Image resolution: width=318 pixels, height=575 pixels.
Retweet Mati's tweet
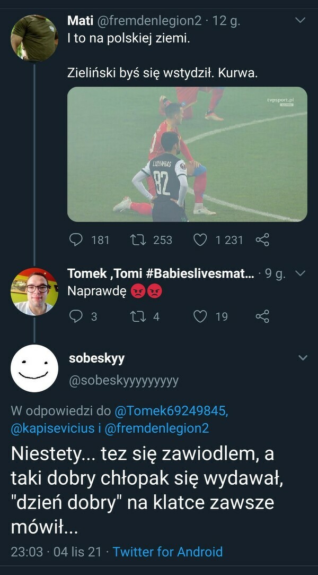click(138, 240)
